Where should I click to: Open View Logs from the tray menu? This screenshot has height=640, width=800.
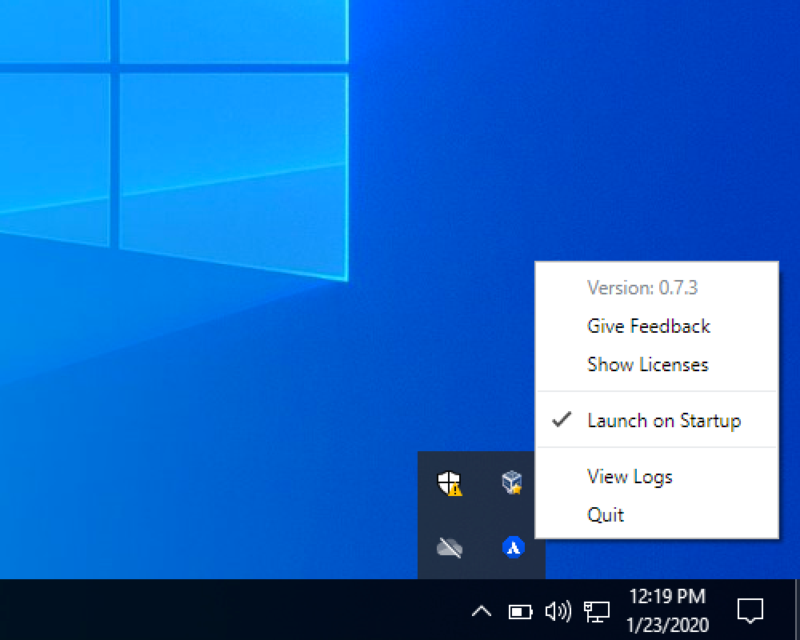click(630, 476)
